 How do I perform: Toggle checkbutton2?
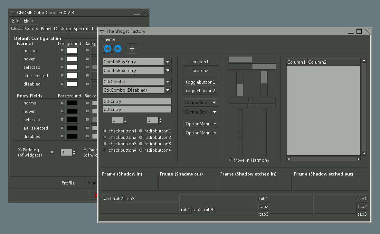(x=105, y=137)
